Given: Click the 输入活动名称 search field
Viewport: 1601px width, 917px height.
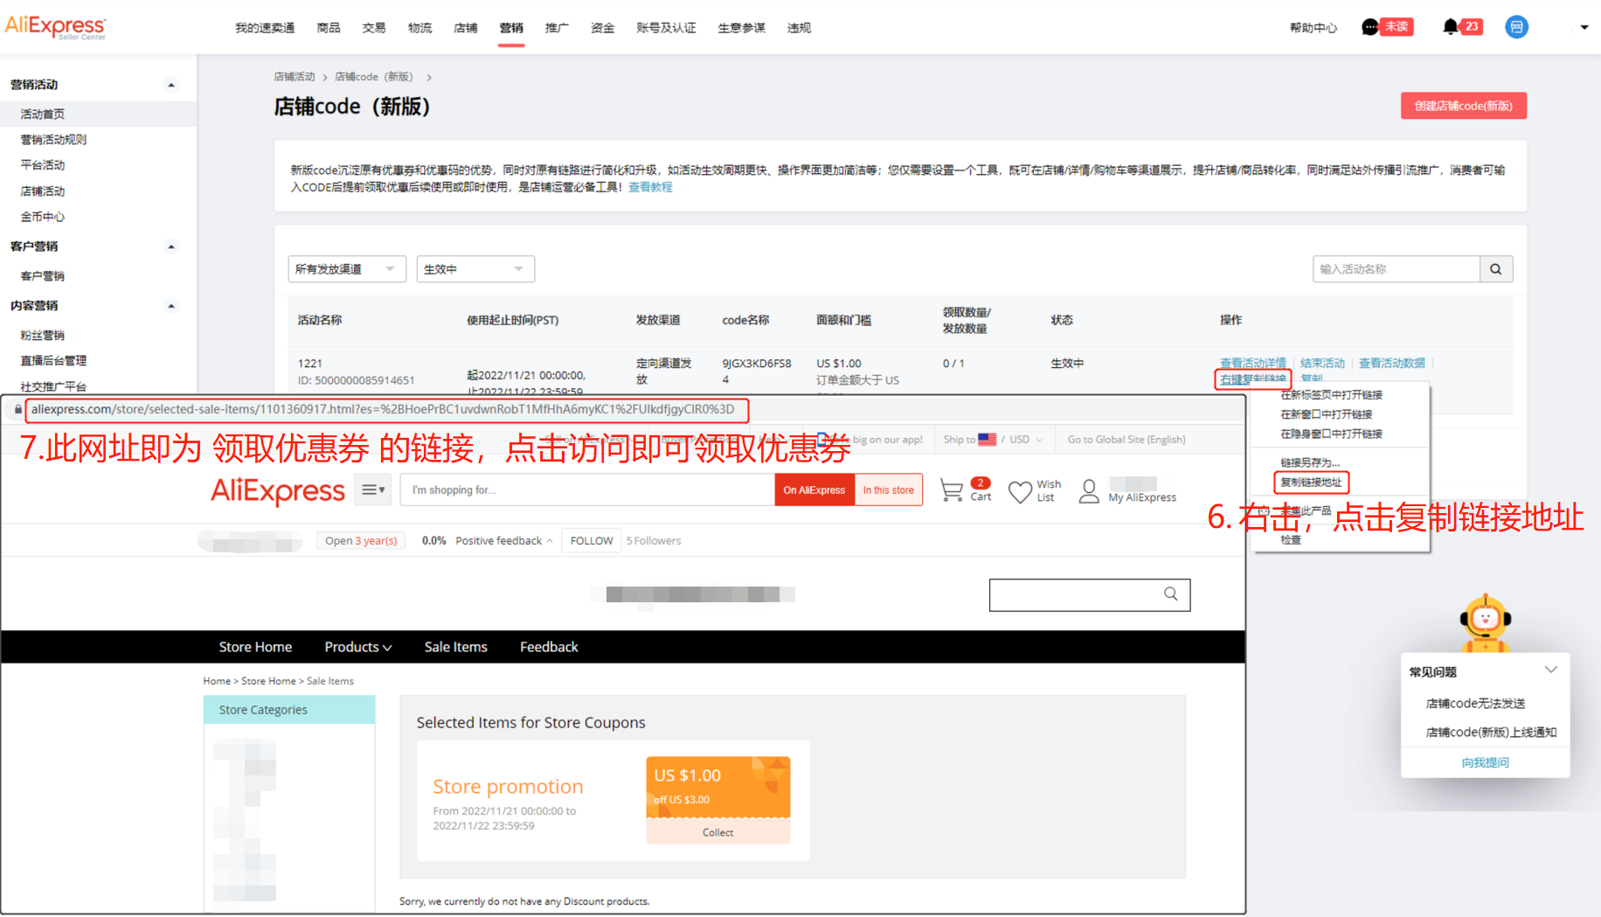Looking at the screenshot, I should coord(1397,269).
